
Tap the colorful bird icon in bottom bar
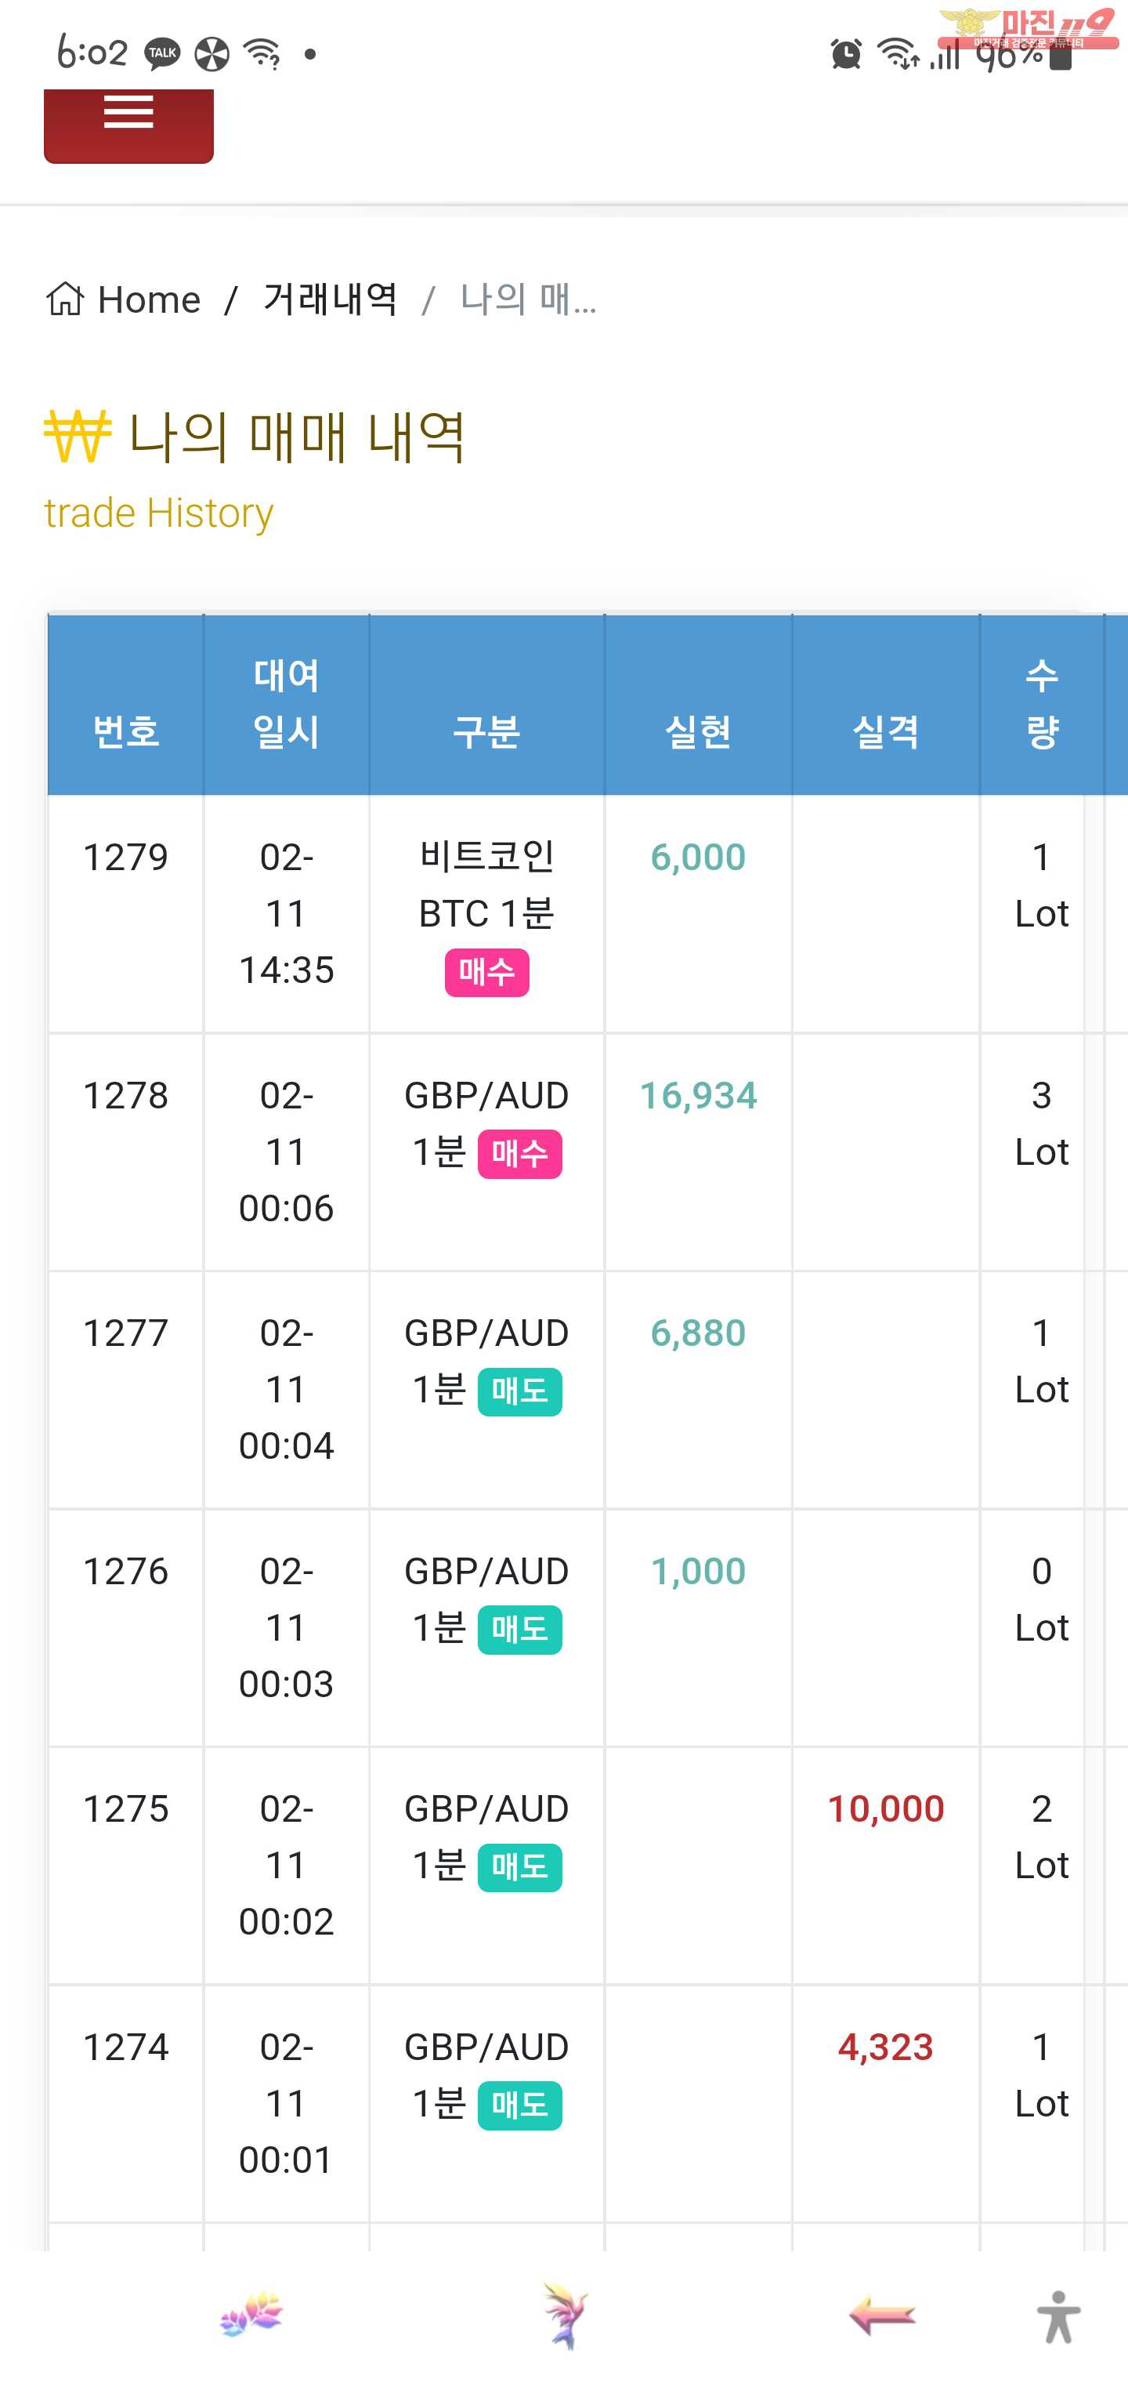pos(564,2315)
